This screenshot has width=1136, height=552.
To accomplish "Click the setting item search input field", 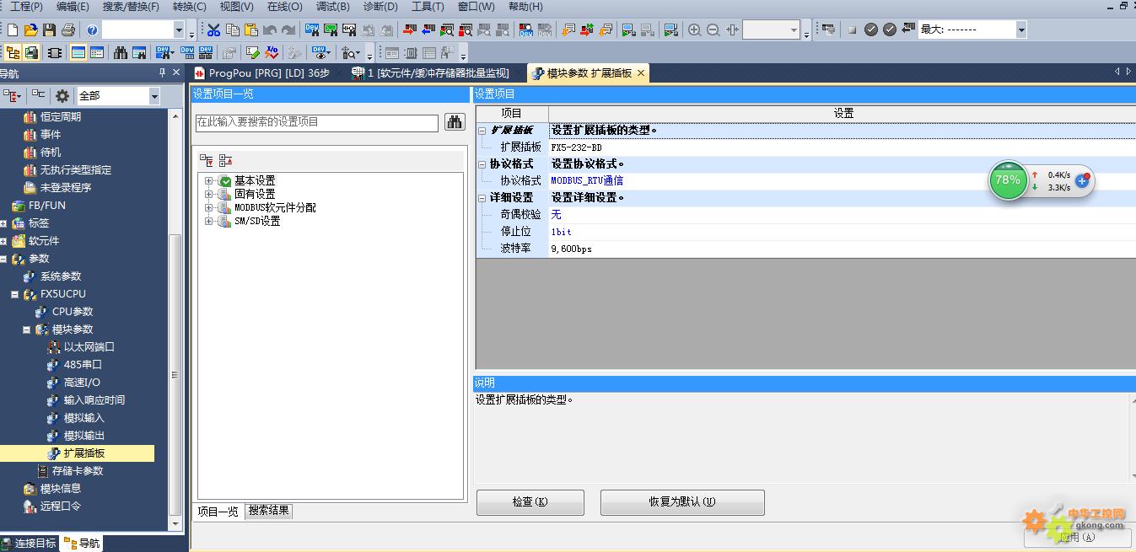I will point(317,122).
